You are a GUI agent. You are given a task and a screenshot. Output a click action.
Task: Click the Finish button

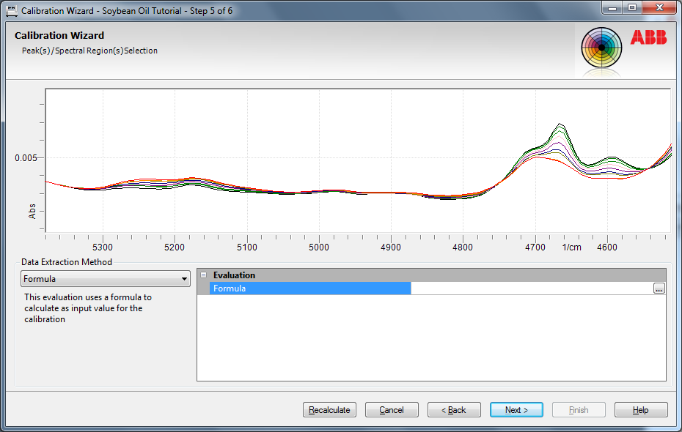(579, 410)
